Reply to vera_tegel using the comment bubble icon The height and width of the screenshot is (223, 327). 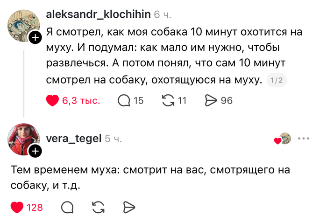(x=67, y=208)
